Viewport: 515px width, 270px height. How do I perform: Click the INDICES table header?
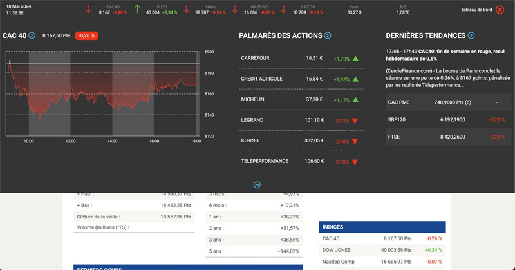tap(382, 227)
